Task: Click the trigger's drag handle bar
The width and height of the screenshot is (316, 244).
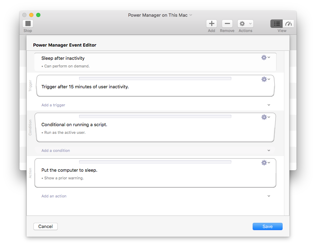Action: (x=155, y=79)
